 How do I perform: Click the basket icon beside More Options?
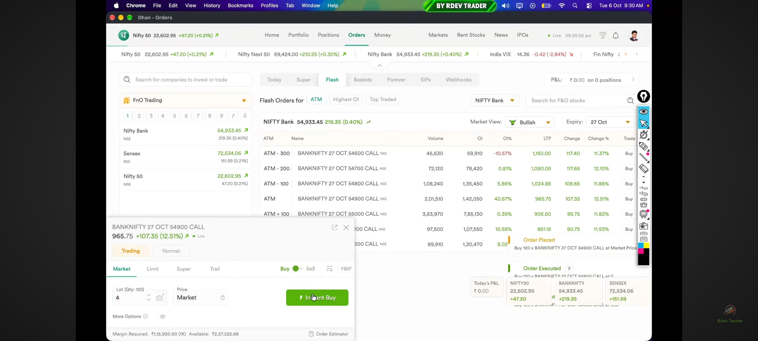(x=163, y=317)
